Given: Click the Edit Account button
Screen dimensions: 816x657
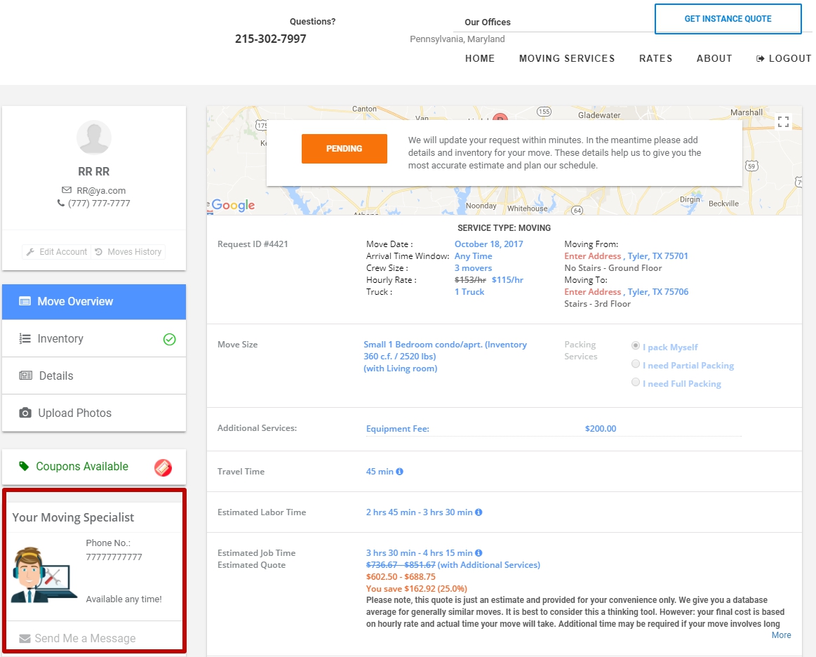Looking at the screenshot, I should pyautogui.click(x=57, y=252).
